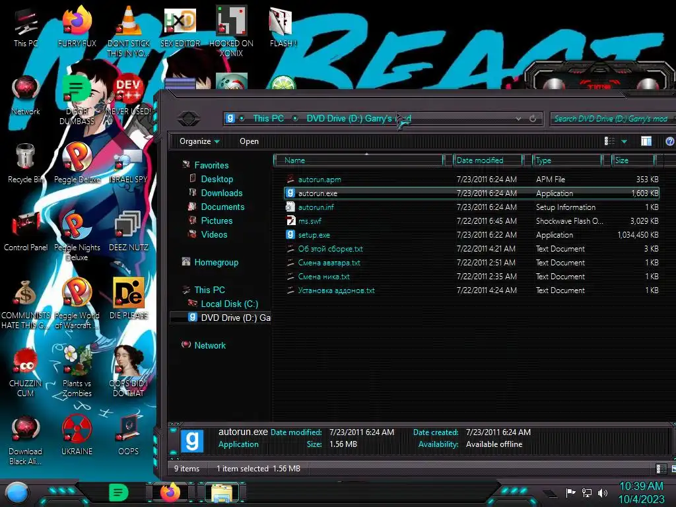Open the green notes app in taskbar

118,492
